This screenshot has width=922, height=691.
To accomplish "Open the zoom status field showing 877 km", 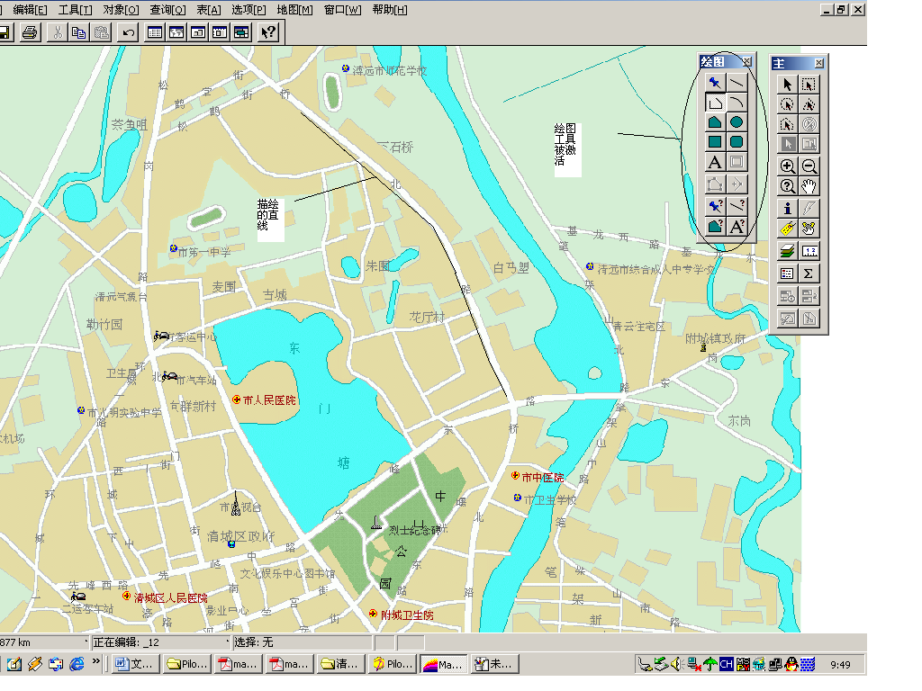I will coord(43,642).
